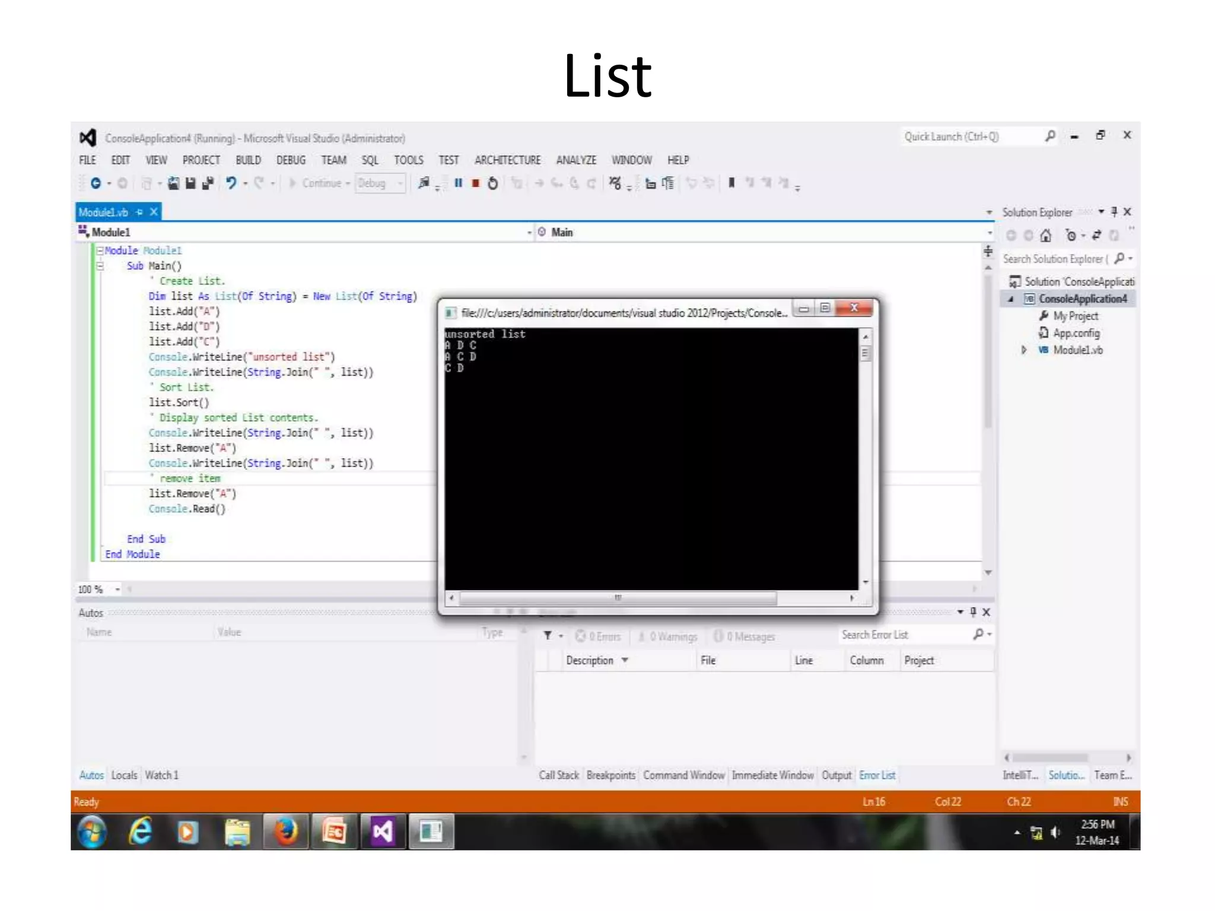Switch to the Immediate Window tab

click(772, 775)
